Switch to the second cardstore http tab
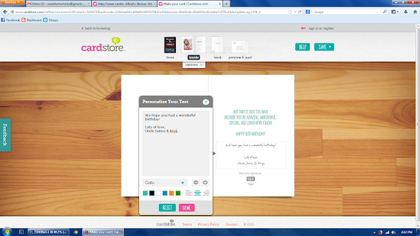The image size is (420, 236). pos(124,4)
